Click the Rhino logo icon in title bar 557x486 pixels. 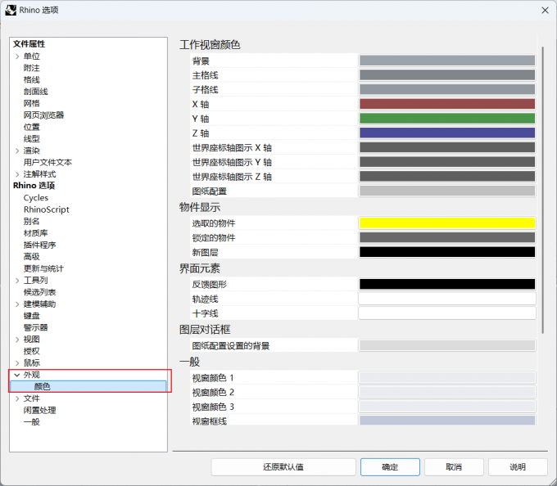coord(11,10)
